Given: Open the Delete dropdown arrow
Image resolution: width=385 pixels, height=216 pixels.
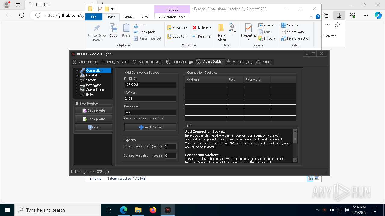Looking at the screenshot, I should pos(210,28).
